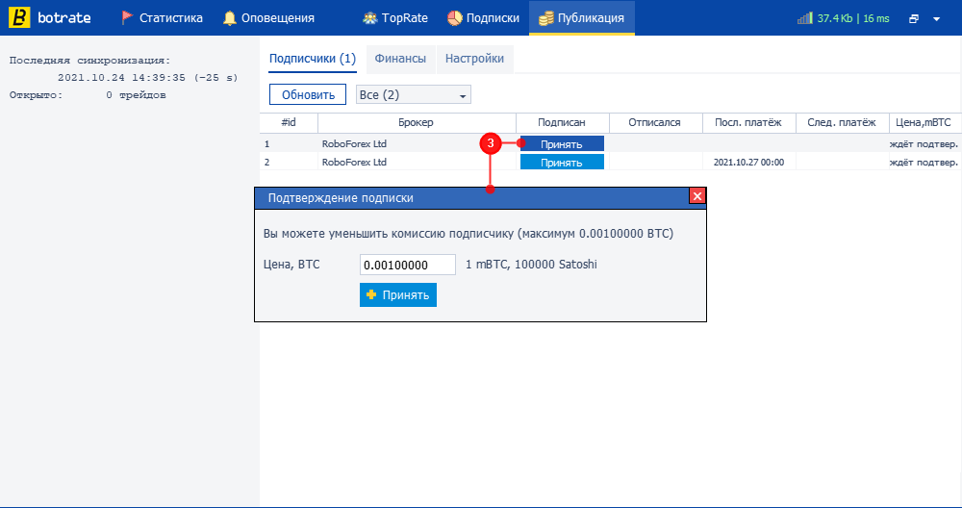962x508 pixels.
Task: Click the 37.4 Kb | 16 ms status
Action: click(x=852, y=18)
